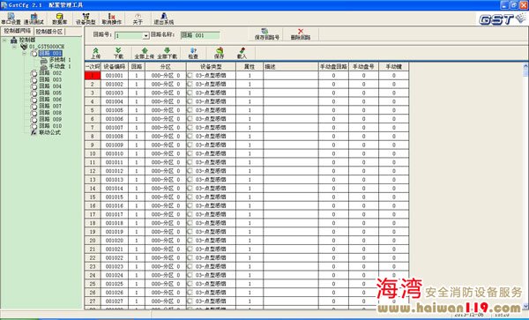This screenshot has height=320, width=529.
Task: Click device code cell 001012
Action: [x=115, y=171]
